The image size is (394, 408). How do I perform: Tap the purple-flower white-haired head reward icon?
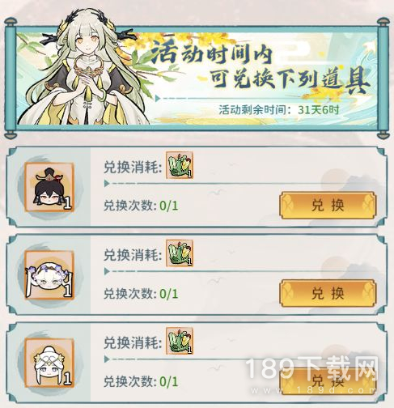[49, 275]
